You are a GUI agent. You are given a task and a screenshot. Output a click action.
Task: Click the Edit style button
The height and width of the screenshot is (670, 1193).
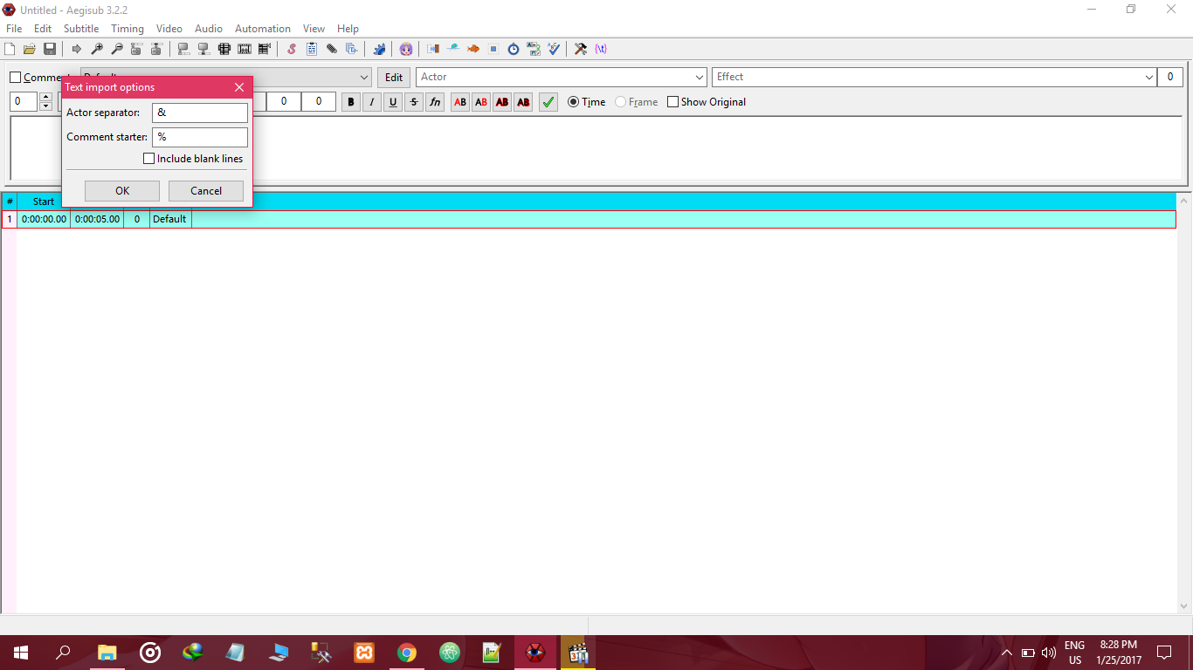coord(394,78)
